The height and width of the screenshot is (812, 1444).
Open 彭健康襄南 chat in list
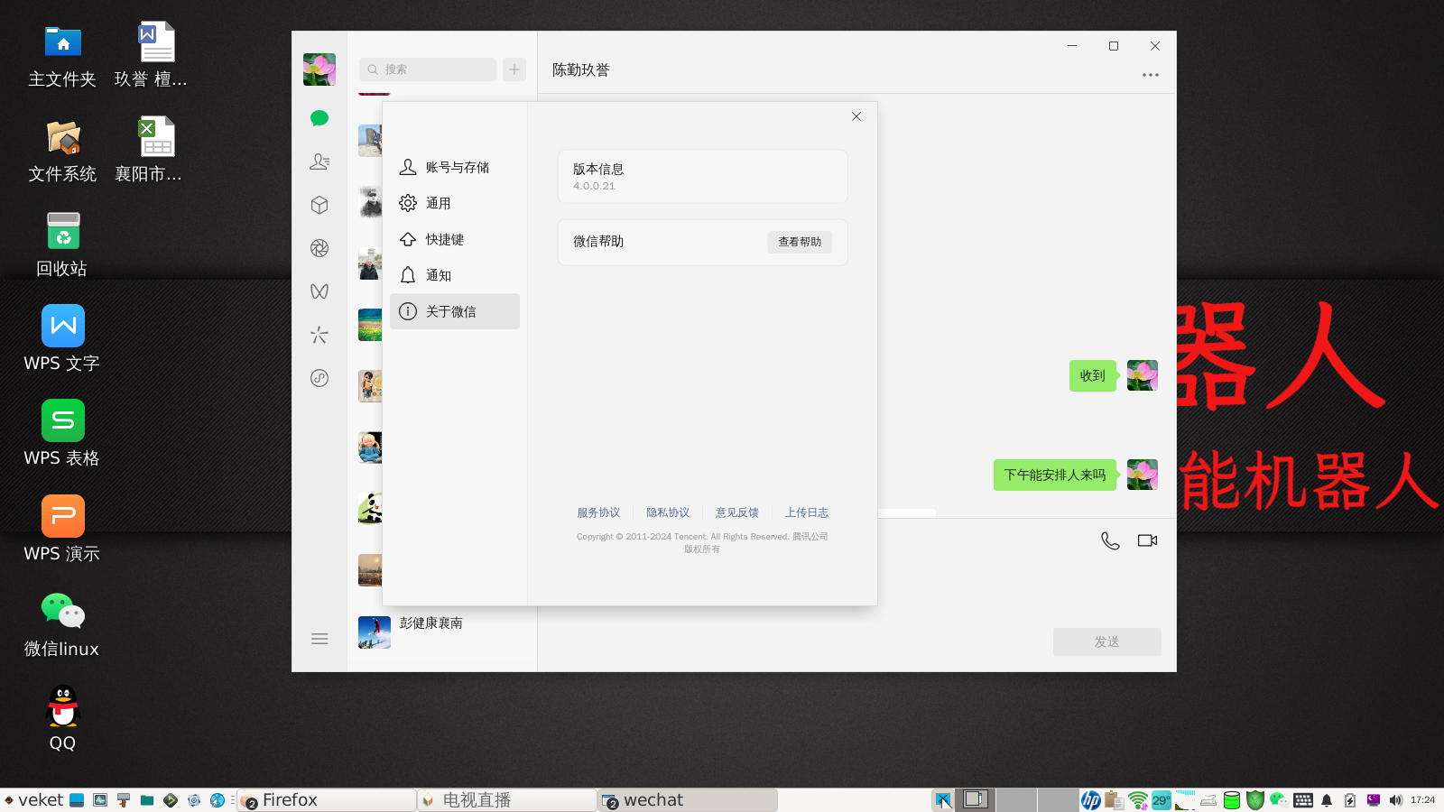[x=442, y=632]
